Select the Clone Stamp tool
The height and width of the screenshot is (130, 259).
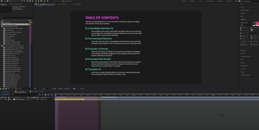[38, 1]
